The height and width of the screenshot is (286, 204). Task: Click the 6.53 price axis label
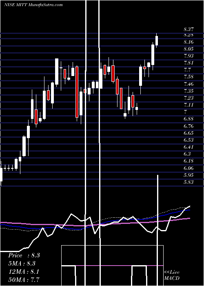point(188,140)
